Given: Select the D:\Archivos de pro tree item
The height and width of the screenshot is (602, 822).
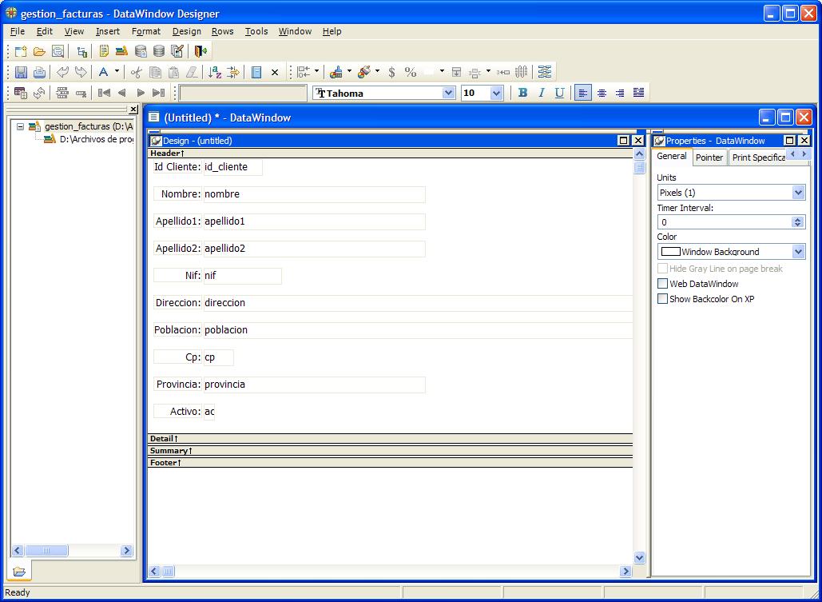Looking at the screenshot, I should [x=89, y=140].
